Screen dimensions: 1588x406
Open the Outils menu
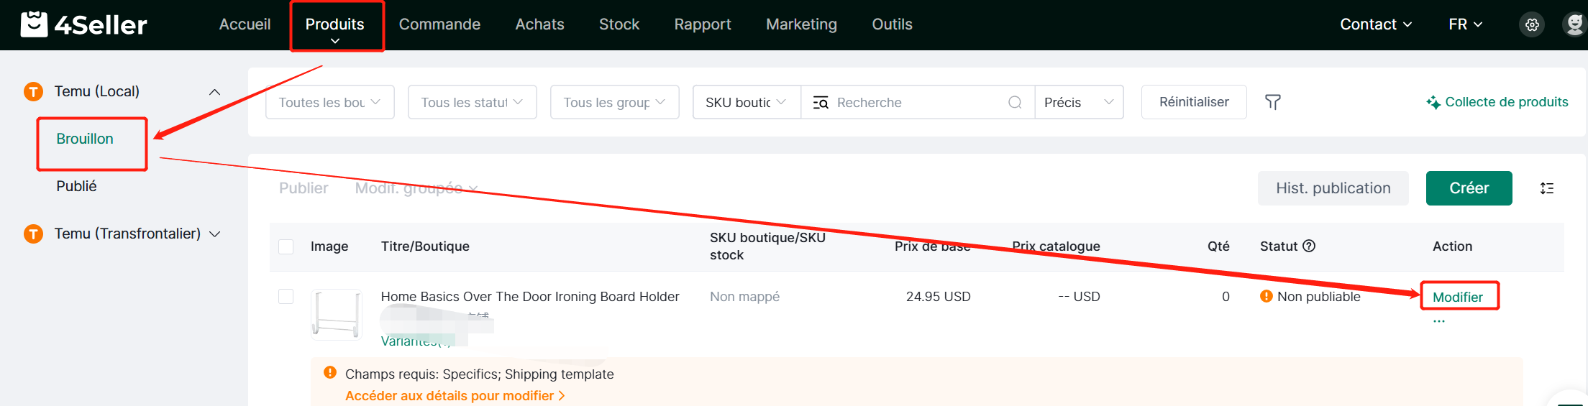[892, 24]
